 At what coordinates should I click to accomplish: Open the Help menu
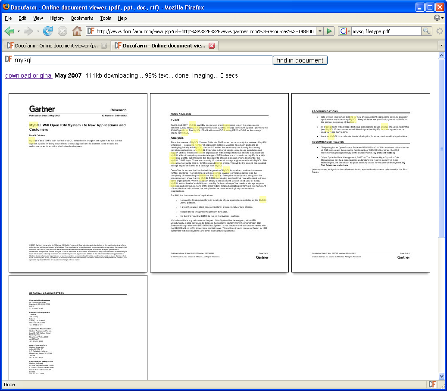[x=122, y=18]
